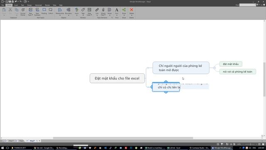Open the Windows Start menu
This screenshot has height=150, width=266.
coord(2,148)
